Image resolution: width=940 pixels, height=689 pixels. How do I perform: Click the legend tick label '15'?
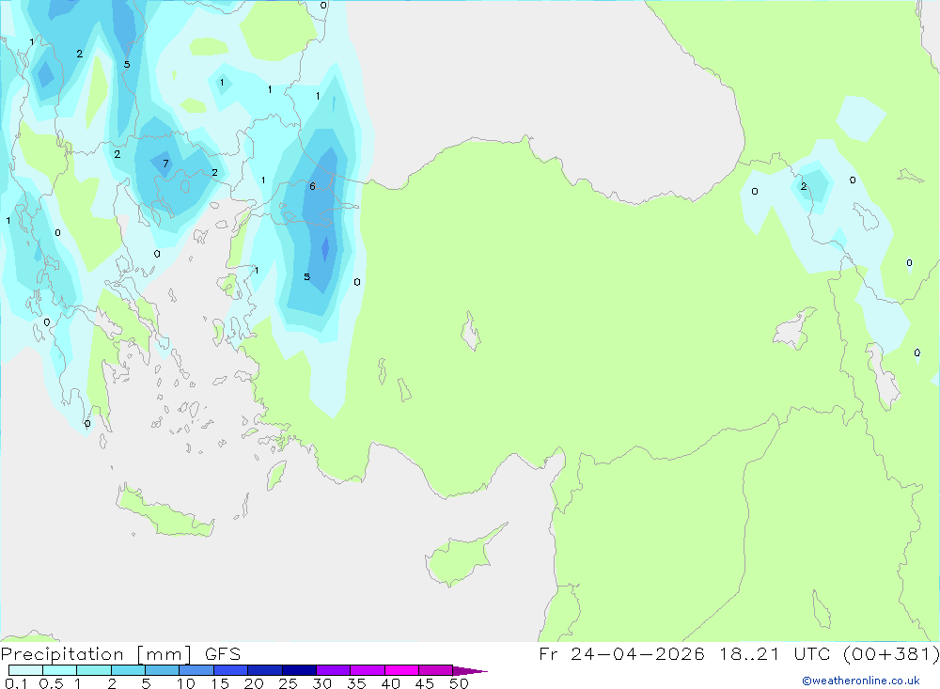tap(220, 683)
